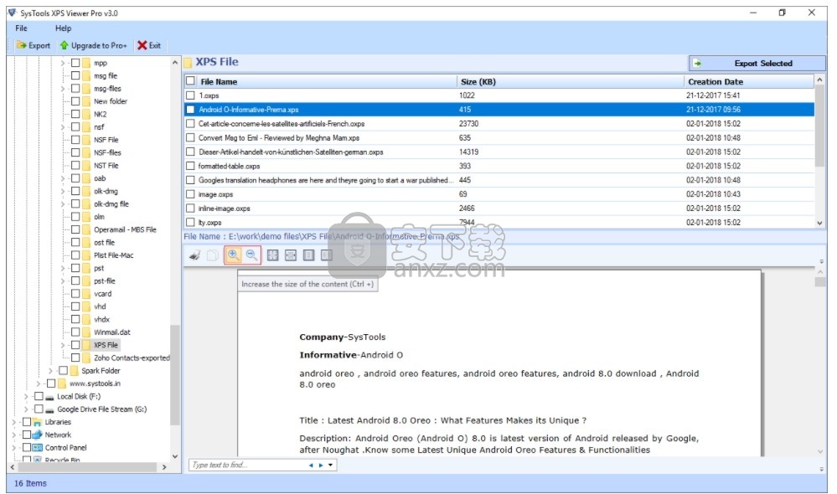
Task: Tick the NK2 folder checkbox
Action: 75,114
